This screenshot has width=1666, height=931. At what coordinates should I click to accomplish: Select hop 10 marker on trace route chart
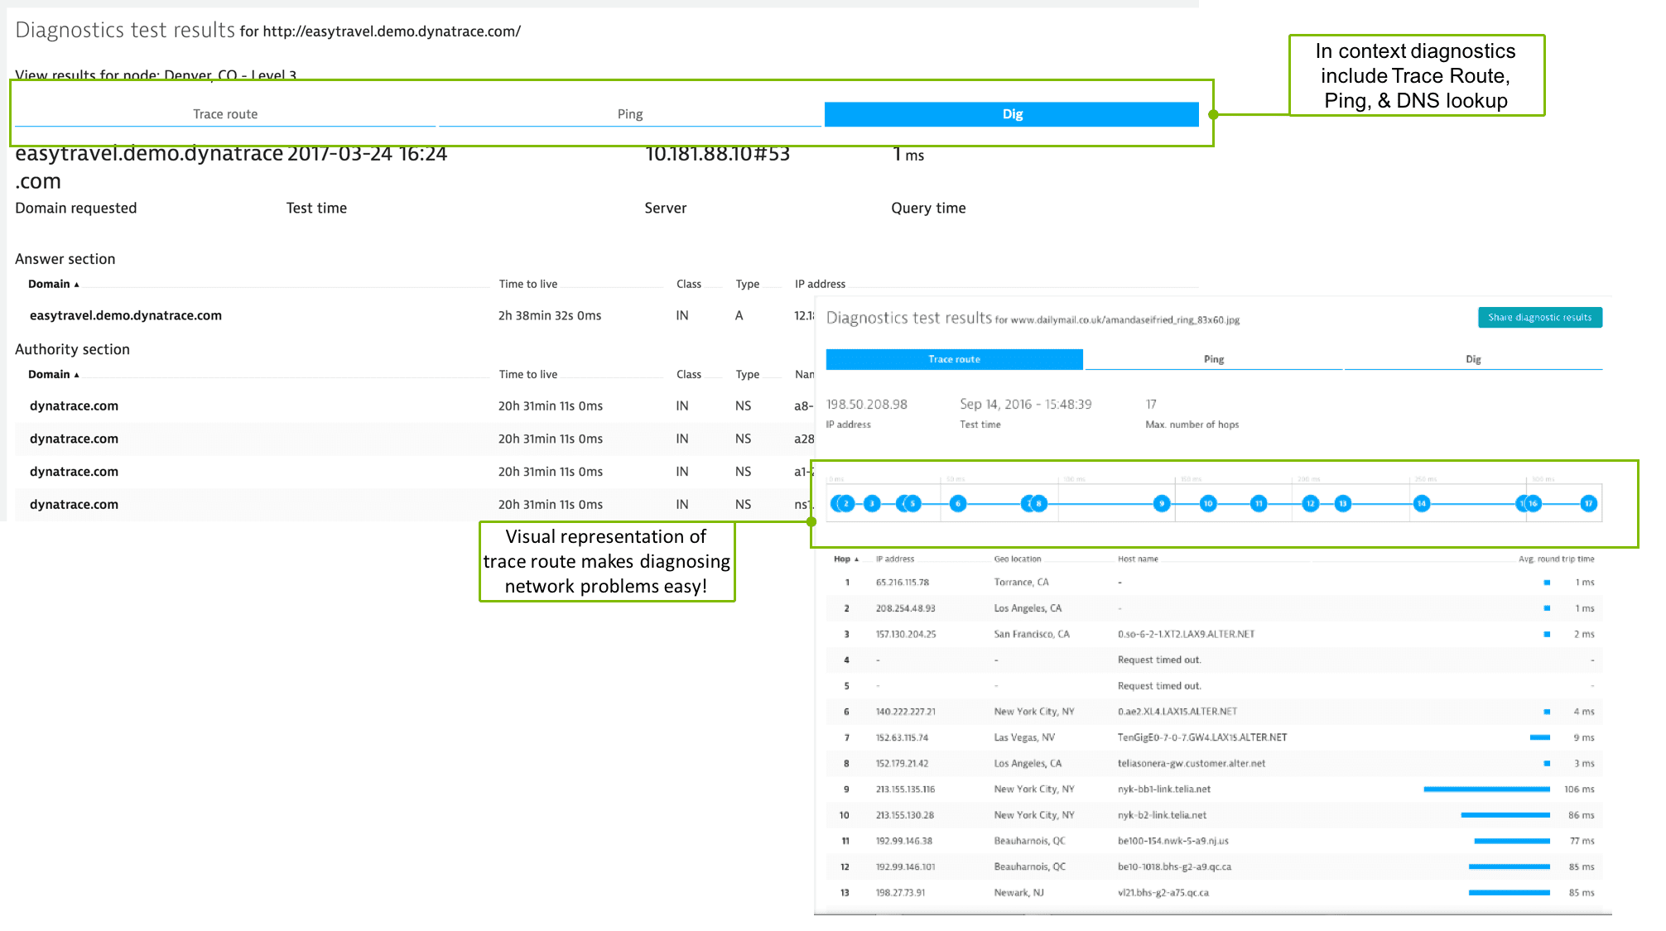point(1208,503)
